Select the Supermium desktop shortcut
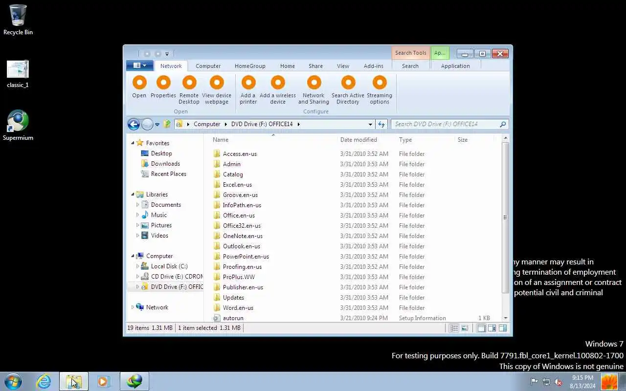 click(x=18, y=126)
